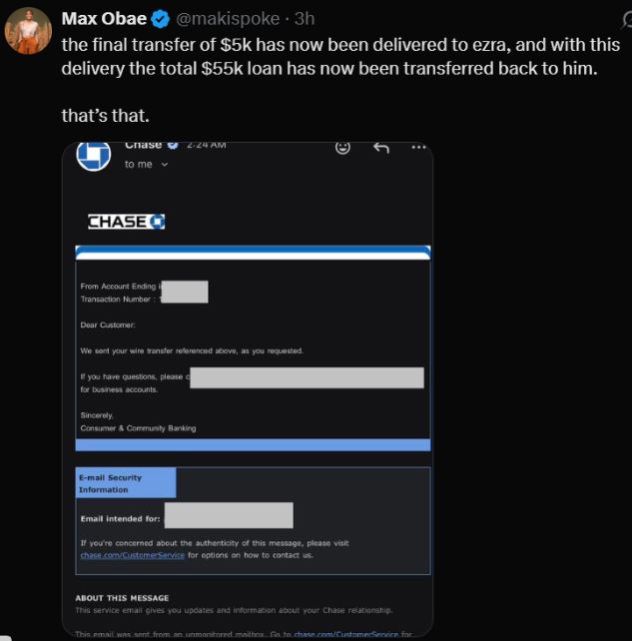632x641 pixels.
Task: Click the blue bar below Consumer Banking
Action: (x=253, y=444)
